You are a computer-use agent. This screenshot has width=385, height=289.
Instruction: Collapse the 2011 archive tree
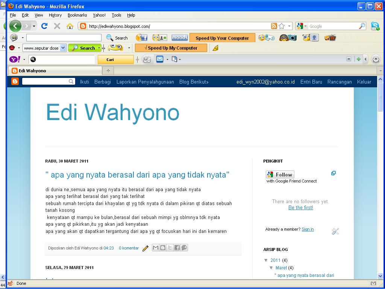(266, 260)
